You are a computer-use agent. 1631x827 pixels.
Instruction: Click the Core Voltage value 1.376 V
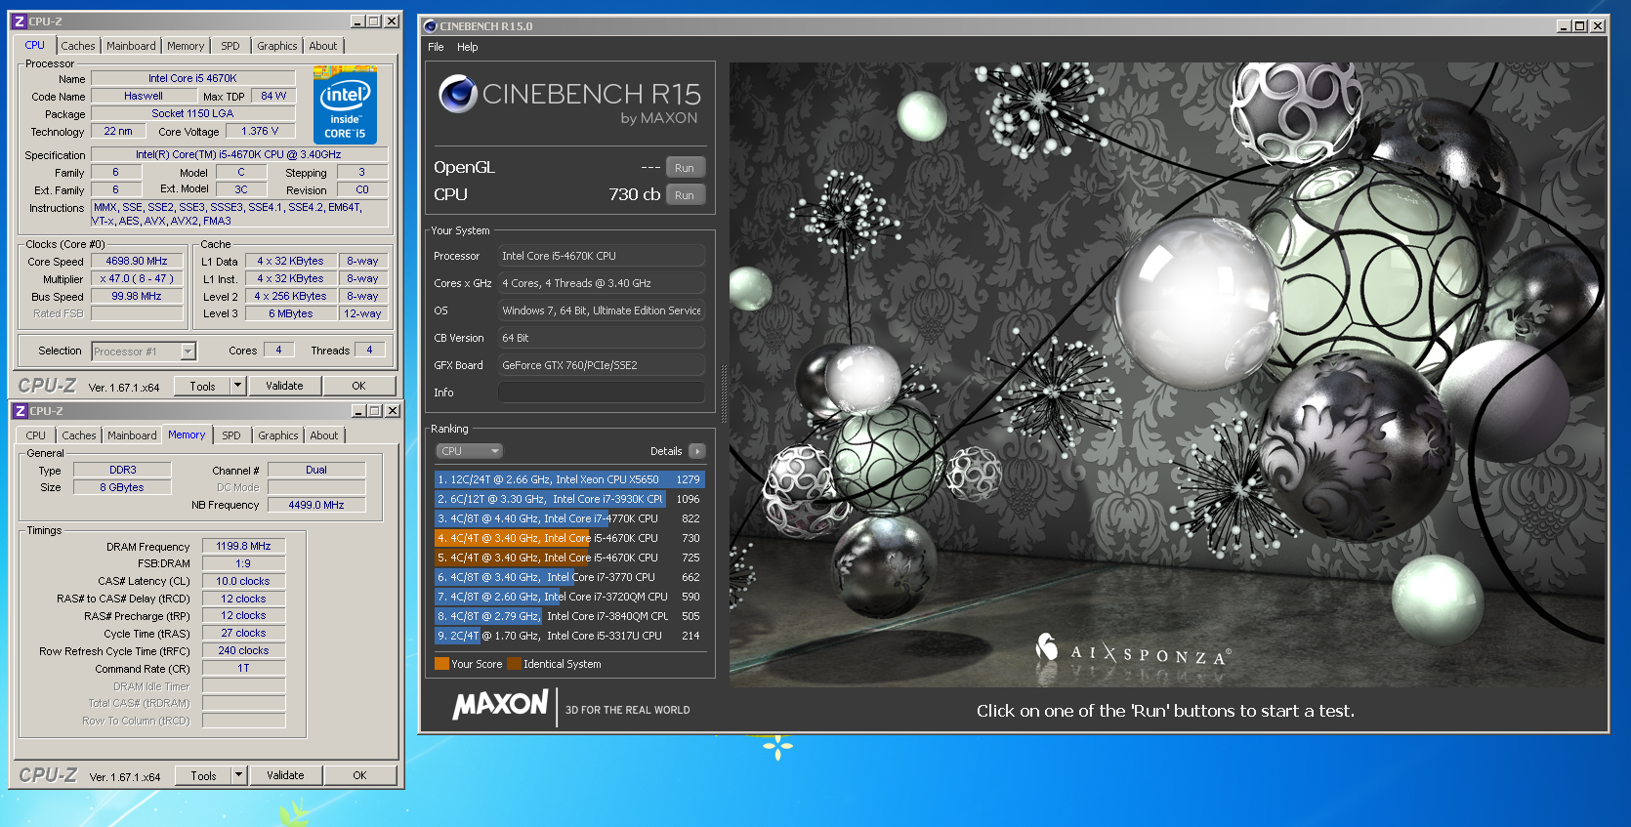point(260,131)
